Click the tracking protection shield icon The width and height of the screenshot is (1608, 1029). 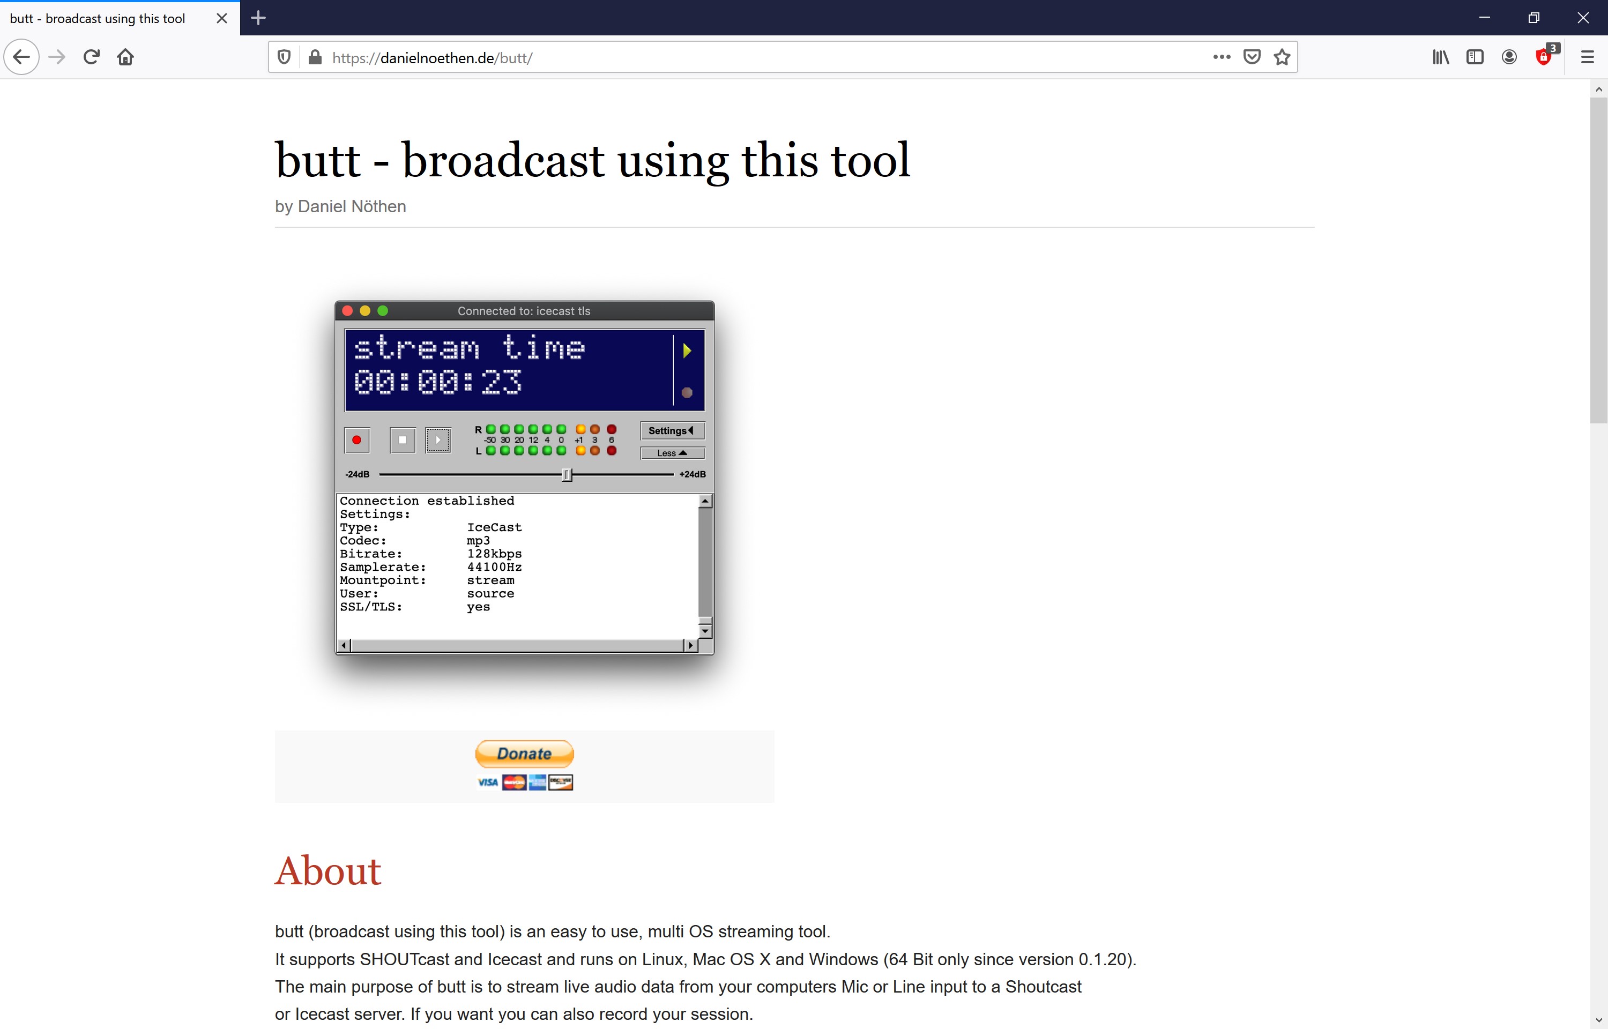pos(284,57)
